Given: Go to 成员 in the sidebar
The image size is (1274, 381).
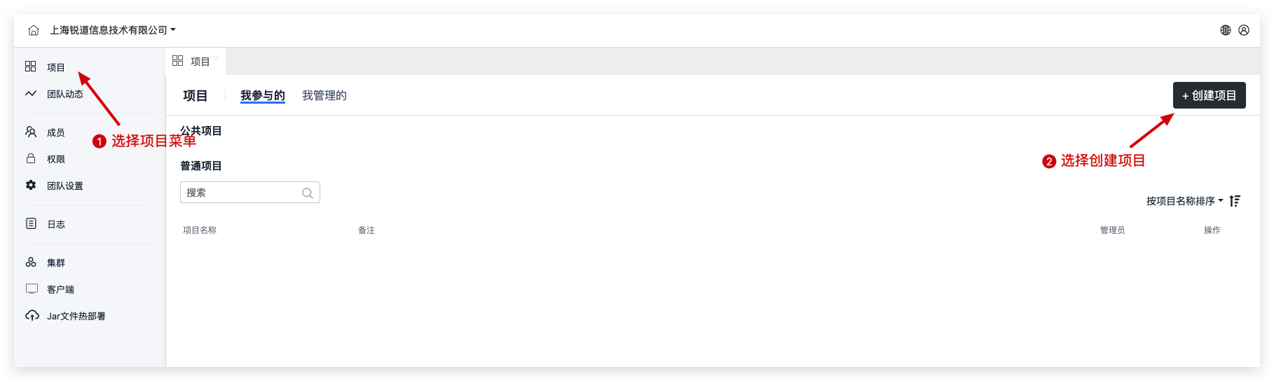Looking at the screenshot, I should [x=55, y=132].
